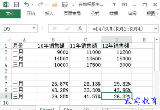Click the Select All corner triangle
The width and height of the screenshot is (160, 110).
[9, 39]
